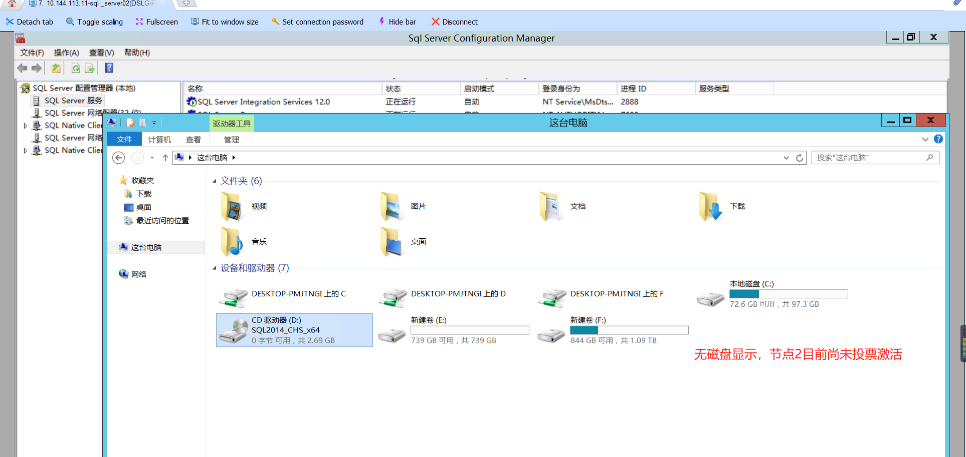Screen dimensions: 966x457
Task: Click Forward arrow in Configuration Manager toolbar
Action: (x=37, y=68)
